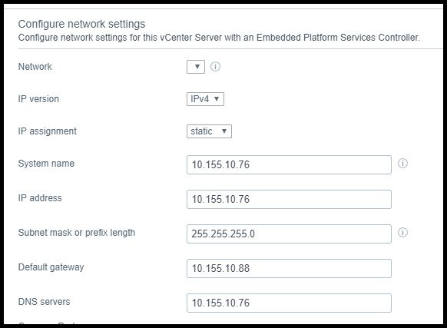Click the Configure network settings heading

click(81, 24)
